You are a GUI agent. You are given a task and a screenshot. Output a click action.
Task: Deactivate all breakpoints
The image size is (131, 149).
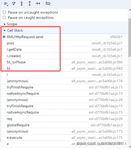[x=48, y=3]
